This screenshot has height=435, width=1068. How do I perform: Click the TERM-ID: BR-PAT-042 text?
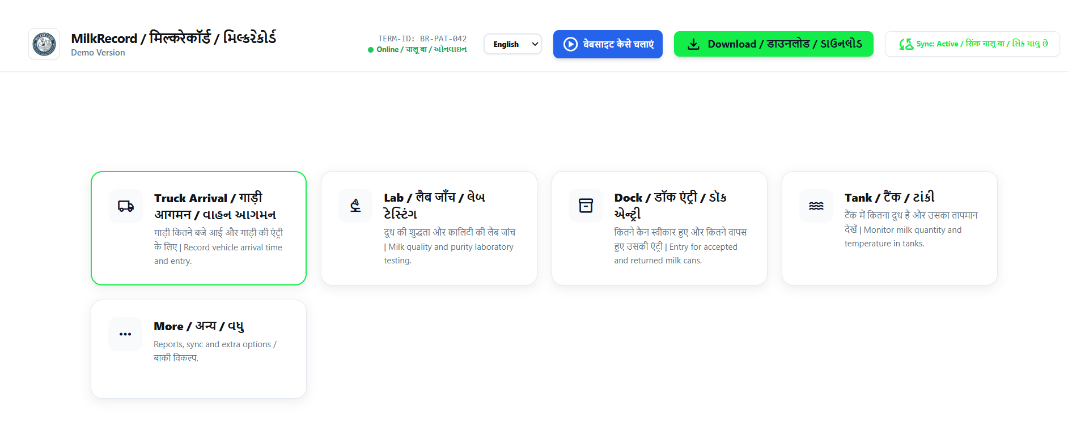[422, 39]
